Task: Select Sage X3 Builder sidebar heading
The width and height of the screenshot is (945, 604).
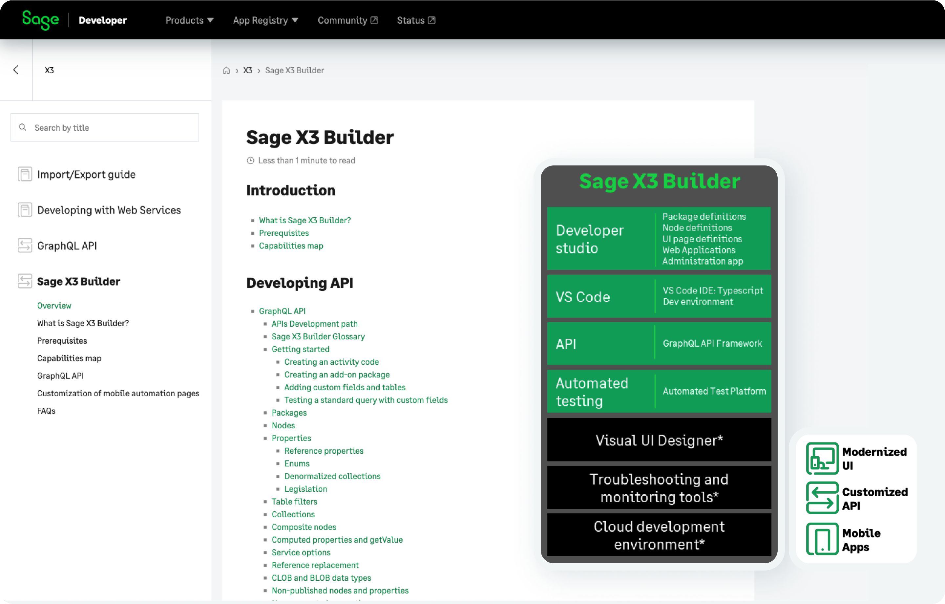Action: (78, 281)
